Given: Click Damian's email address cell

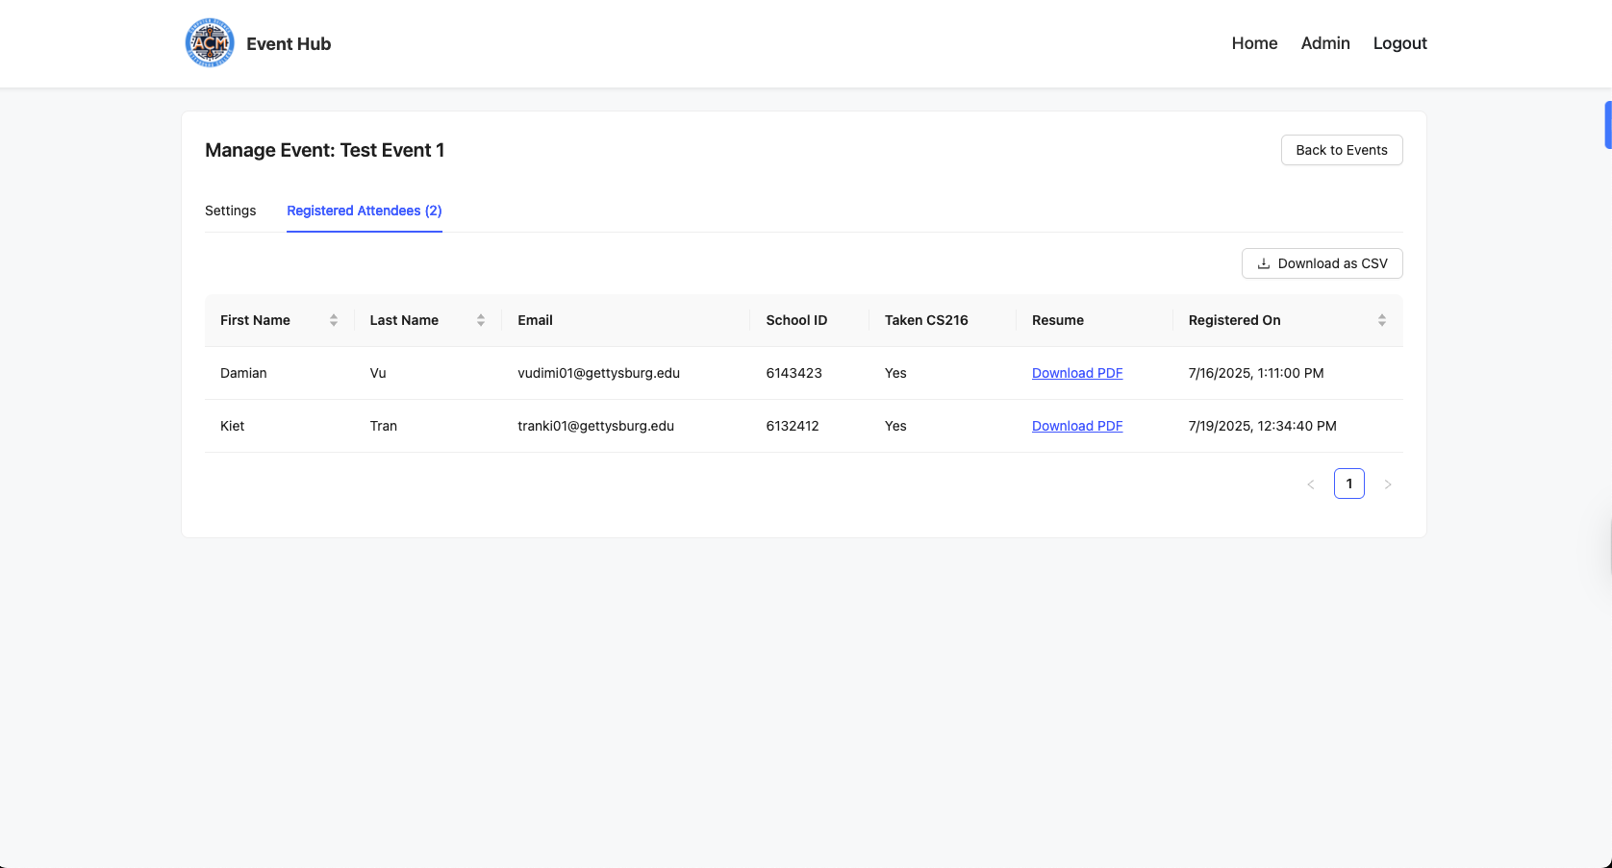Looking at the screenshot, I should pyautogui.click(x=598, y=373).
